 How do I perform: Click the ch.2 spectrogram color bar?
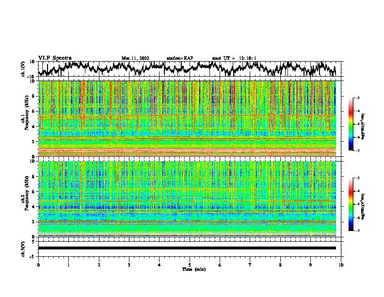351,204
